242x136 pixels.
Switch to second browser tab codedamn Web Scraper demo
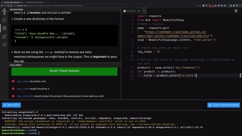[35, 2]
